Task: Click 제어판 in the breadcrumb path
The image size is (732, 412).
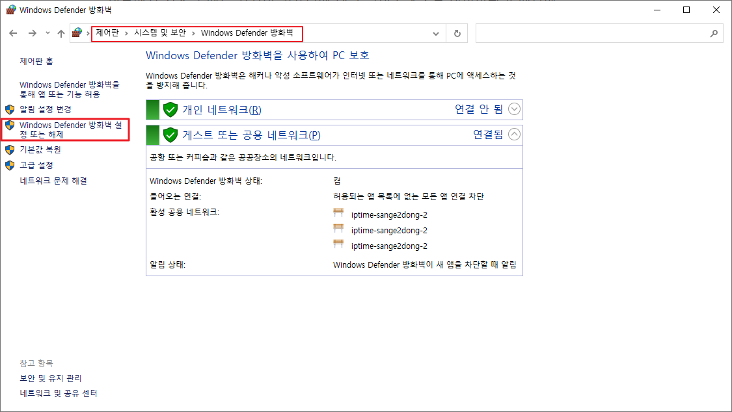Action: click(107, 32)
